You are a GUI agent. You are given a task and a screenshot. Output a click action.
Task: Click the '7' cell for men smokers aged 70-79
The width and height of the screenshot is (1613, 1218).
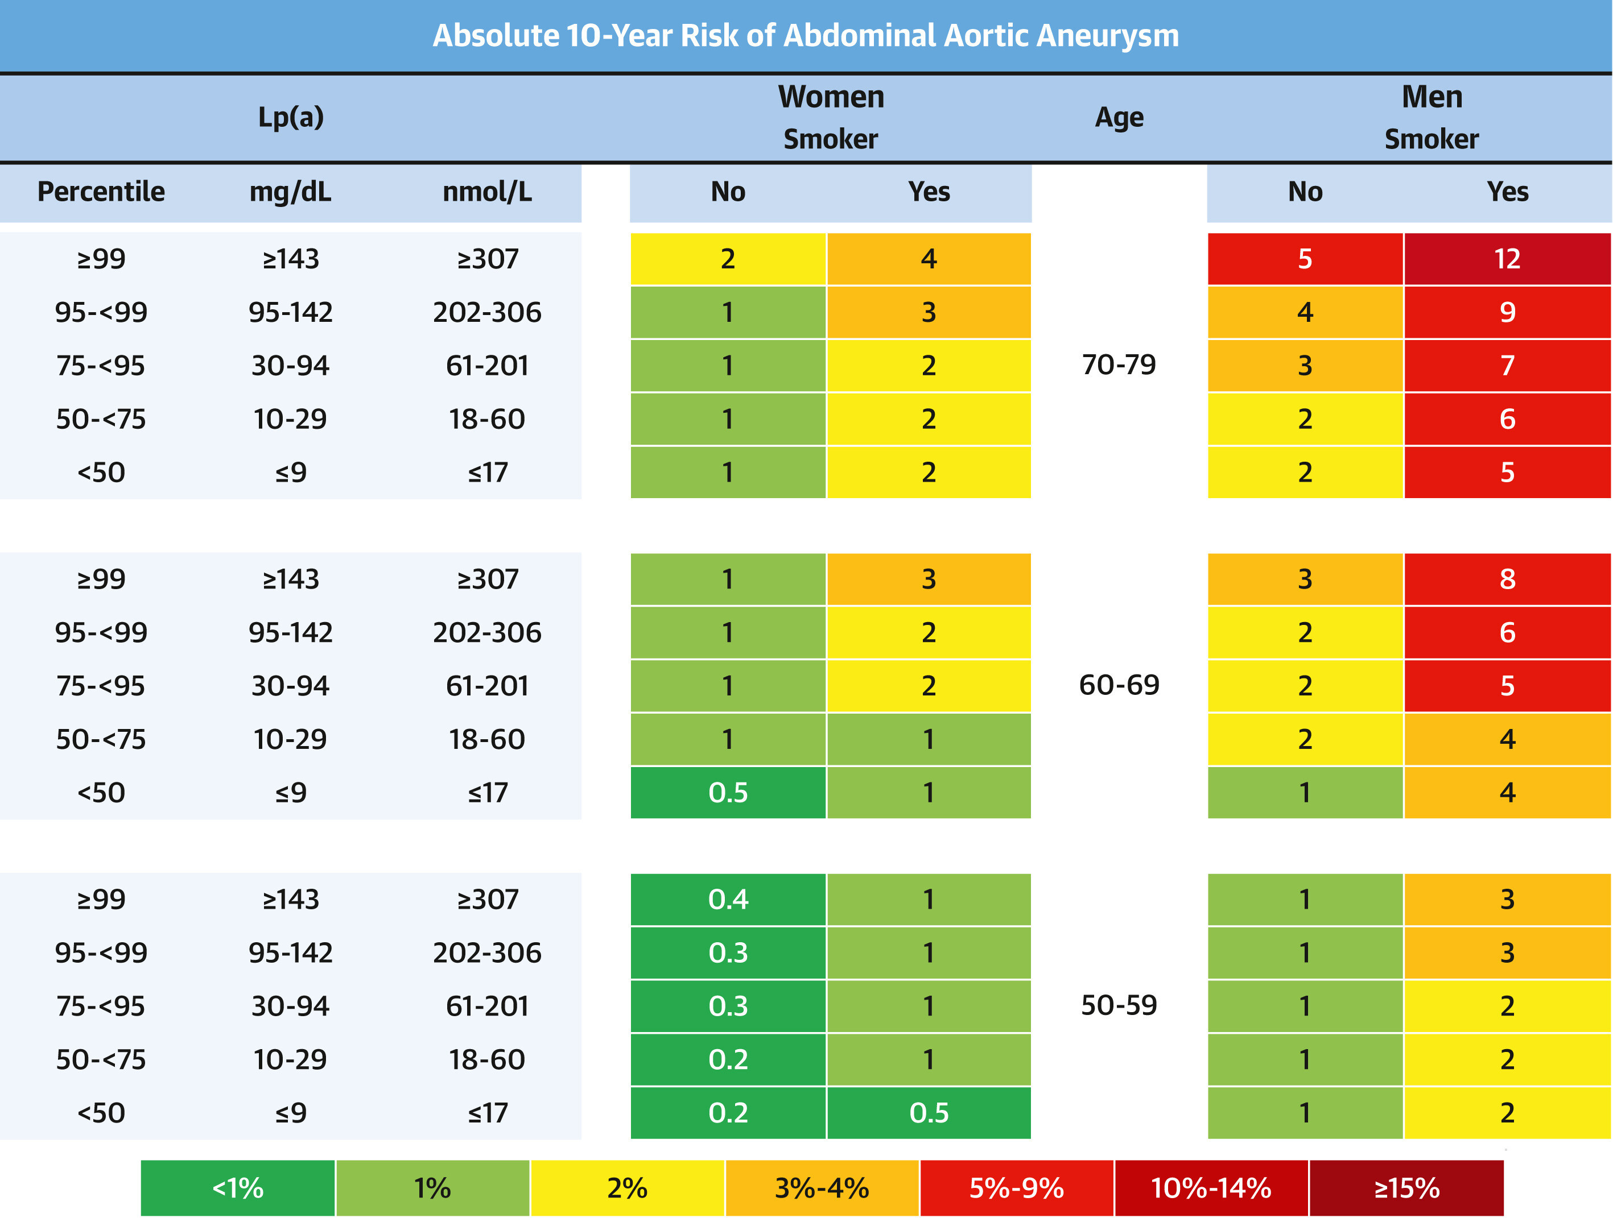tap(1507, 365)
